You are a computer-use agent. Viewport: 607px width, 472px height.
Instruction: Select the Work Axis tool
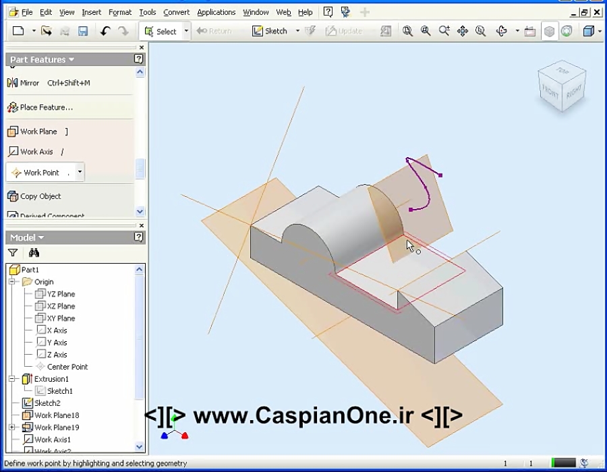click(36, 152)
